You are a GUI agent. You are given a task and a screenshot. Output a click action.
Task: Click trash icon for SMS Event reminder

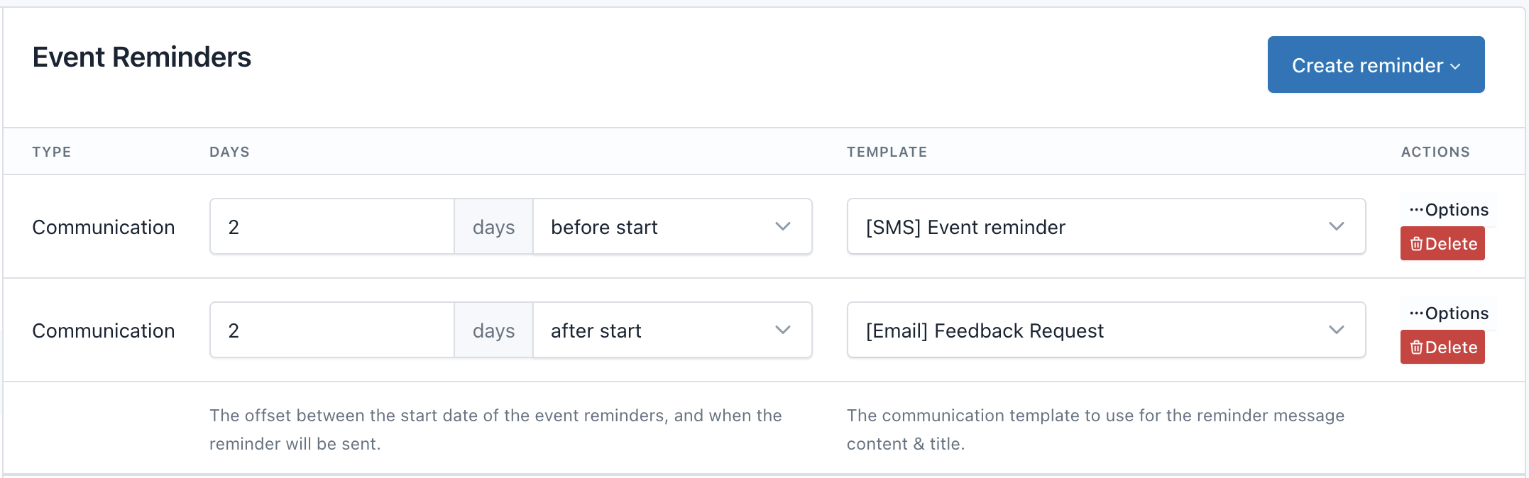tap(1416, 244)
